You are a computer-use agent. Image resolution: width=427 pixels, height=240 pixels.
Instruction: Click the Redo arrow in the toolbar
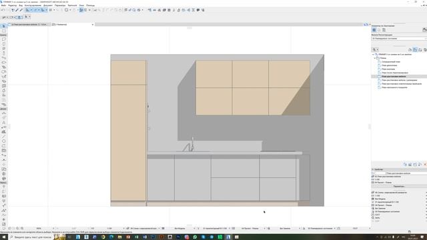[7, 10]
